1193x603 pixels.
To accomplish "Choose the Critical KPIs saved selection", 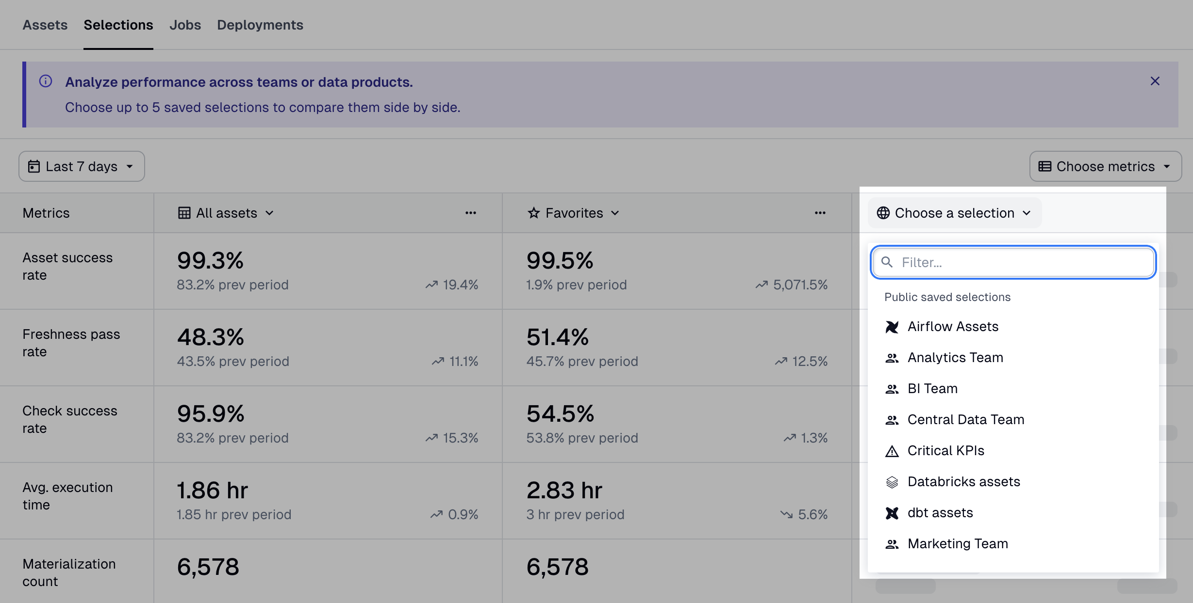I will tap(945, 451).
